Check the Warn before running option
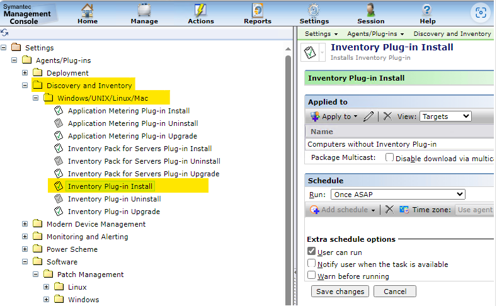The width and height of the screenshot is (497, 306). click(311, 276)
